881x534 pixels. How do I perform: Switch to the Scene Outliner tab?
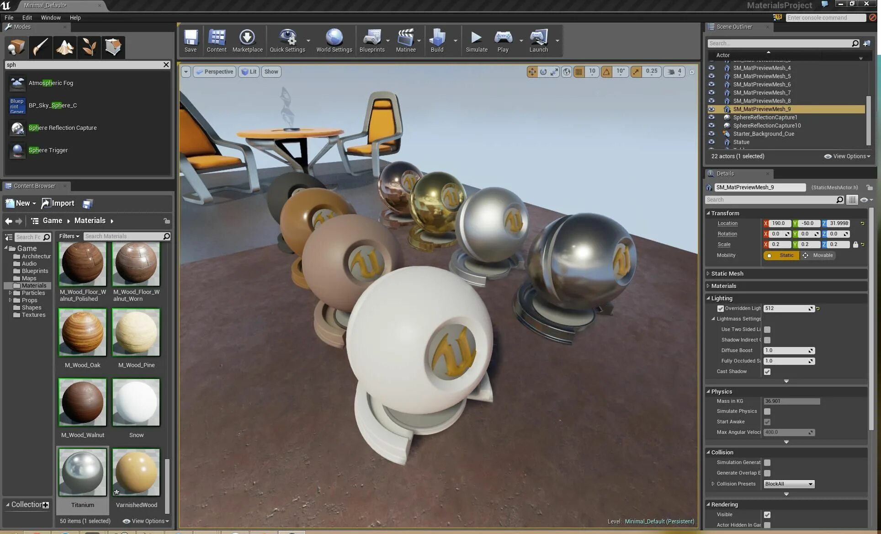[x=734, y=27]
